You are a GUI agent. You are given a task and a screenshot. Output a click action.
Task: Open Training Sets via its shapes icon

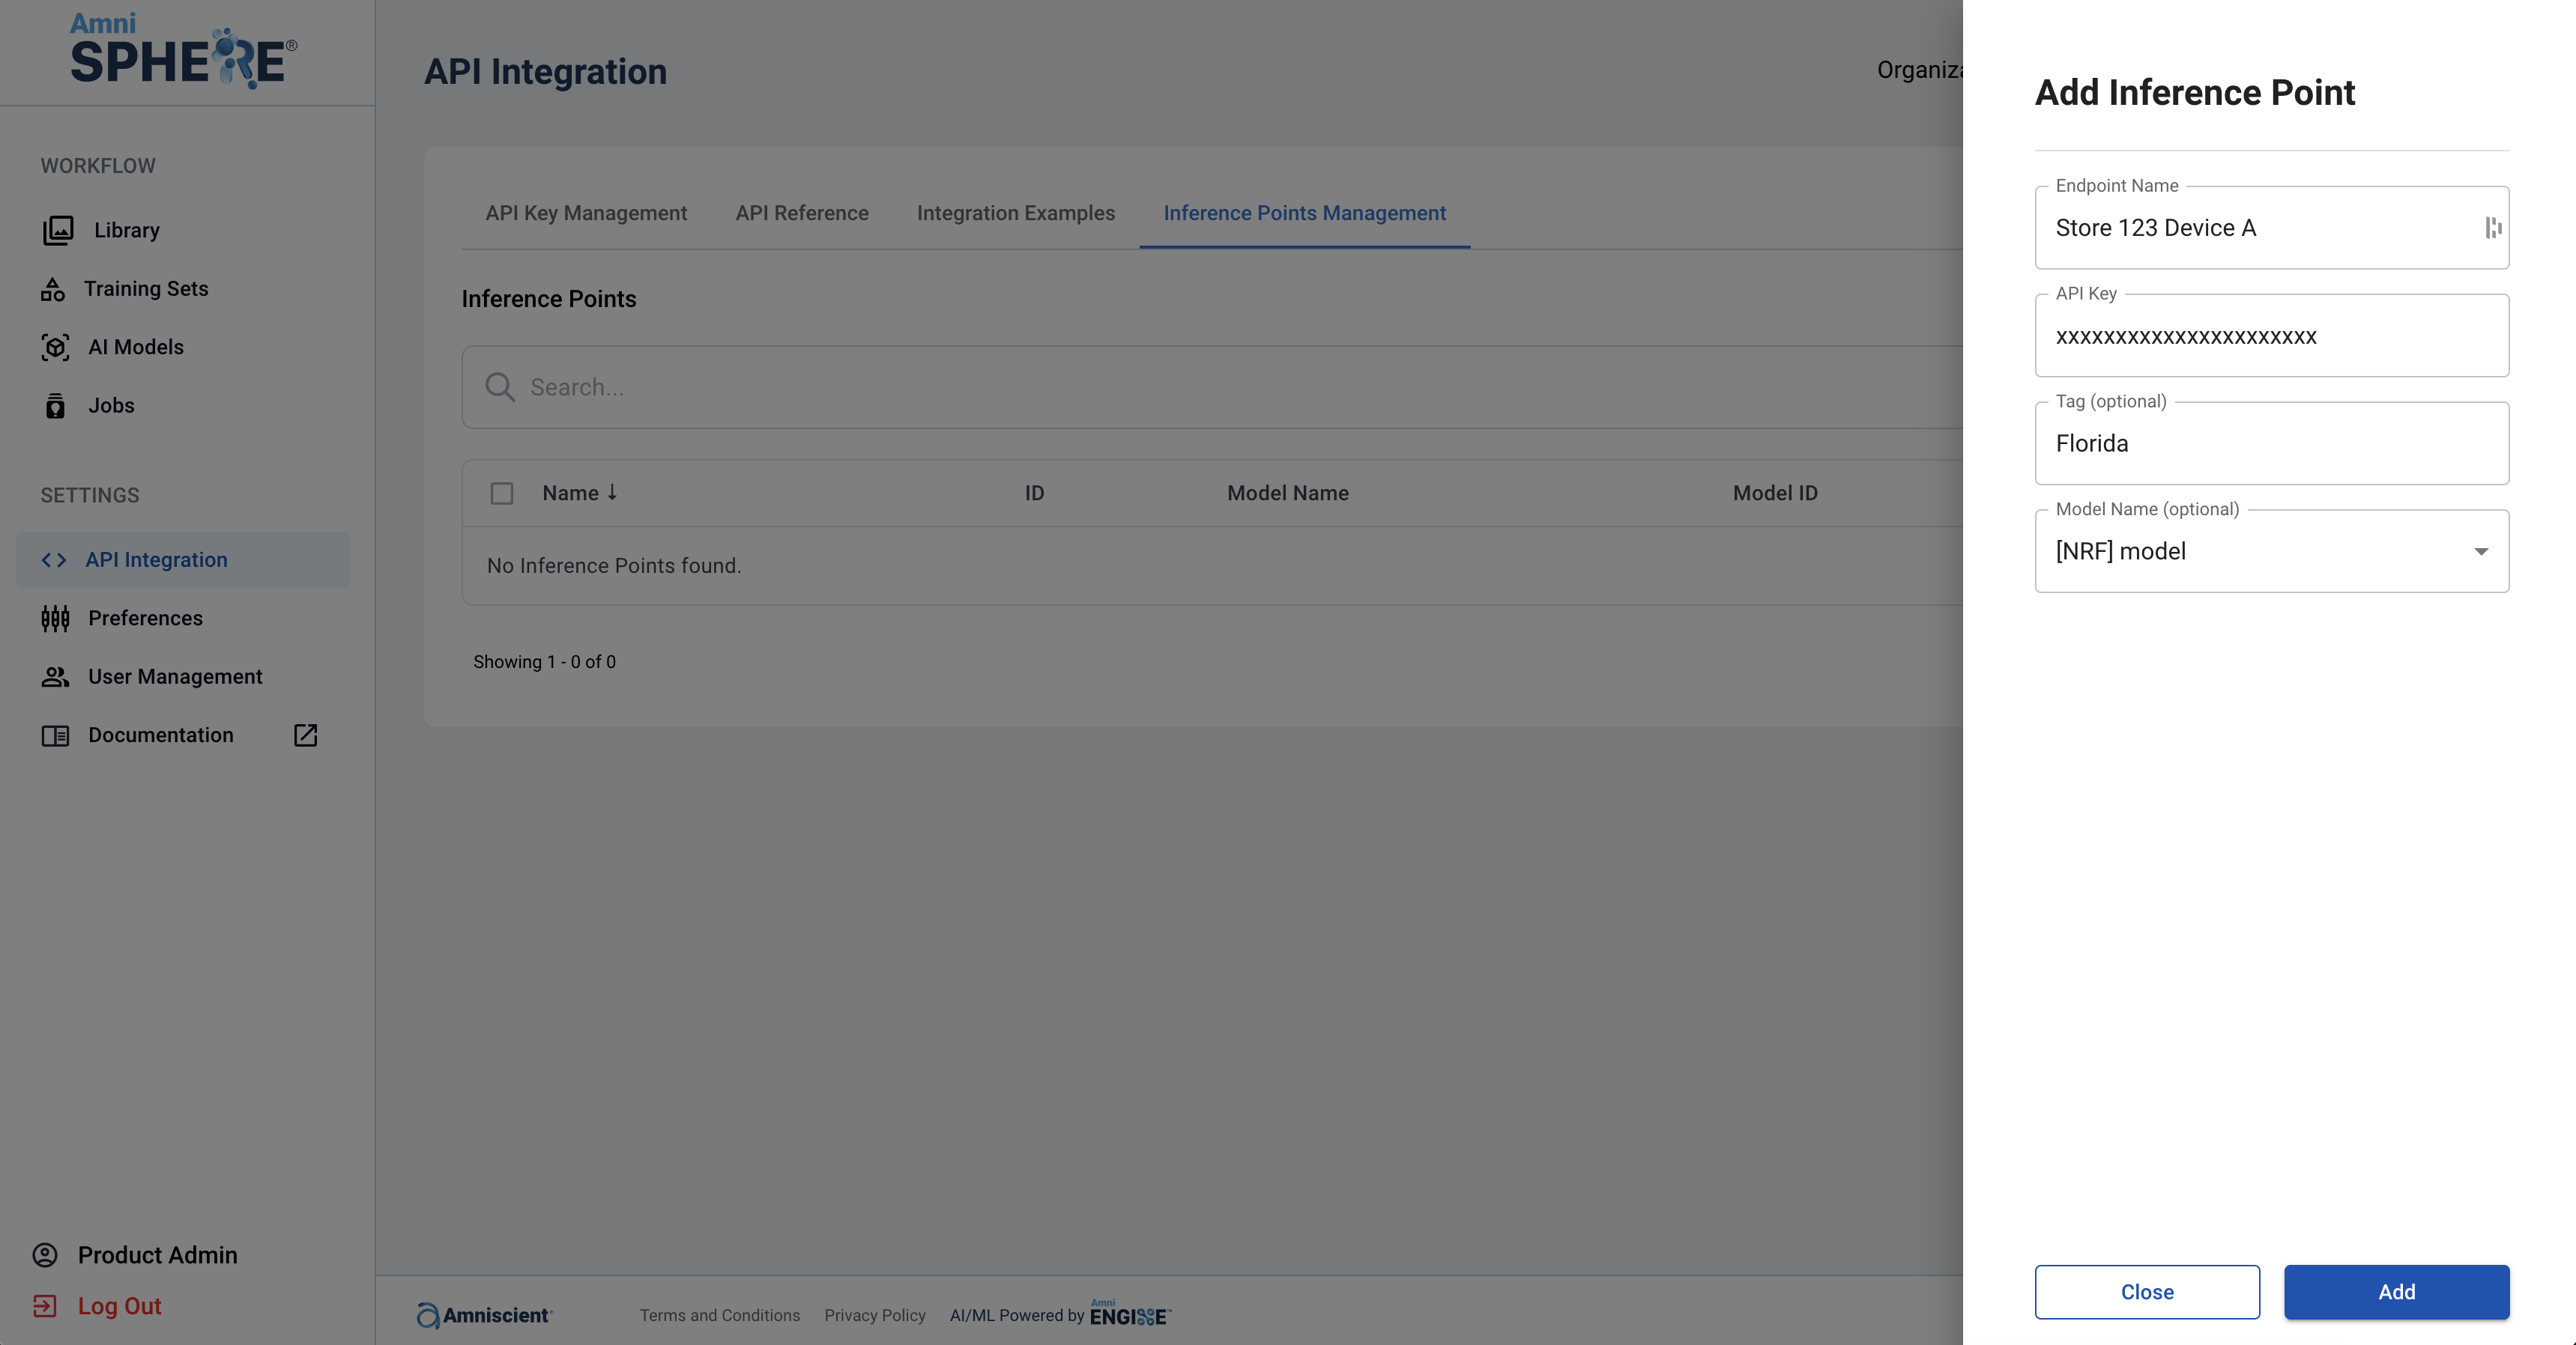53,289
